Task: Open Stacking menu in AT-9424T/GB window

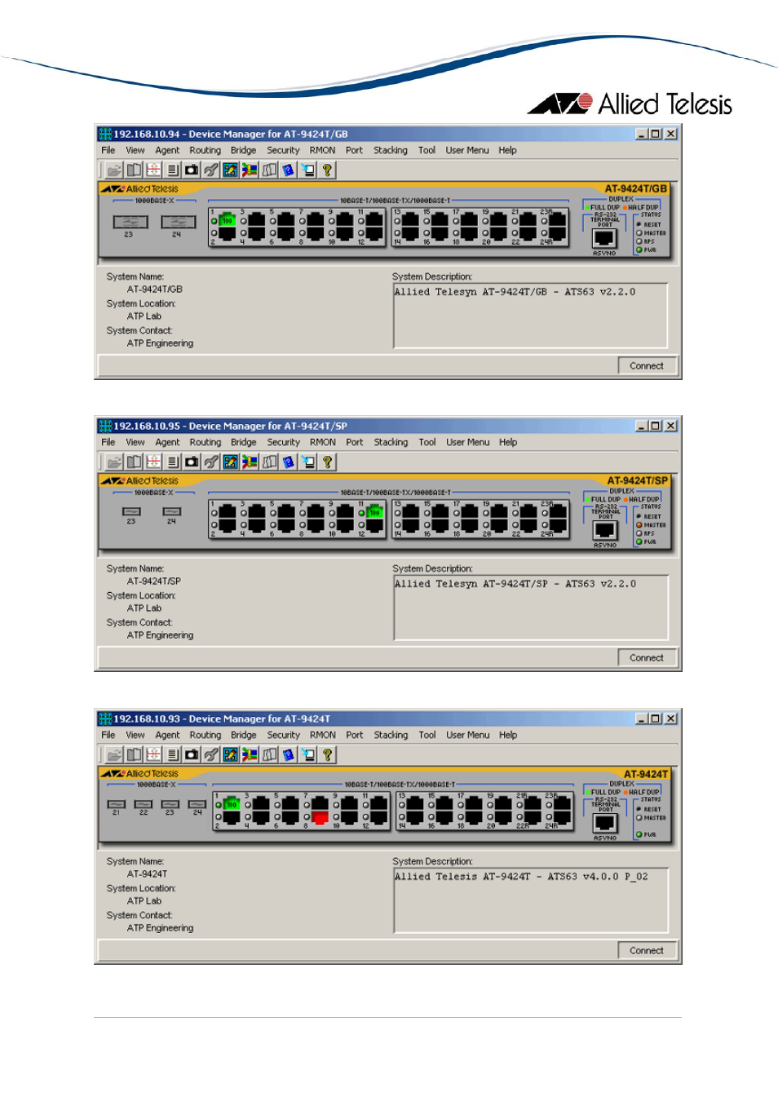Action: point(391,151)
